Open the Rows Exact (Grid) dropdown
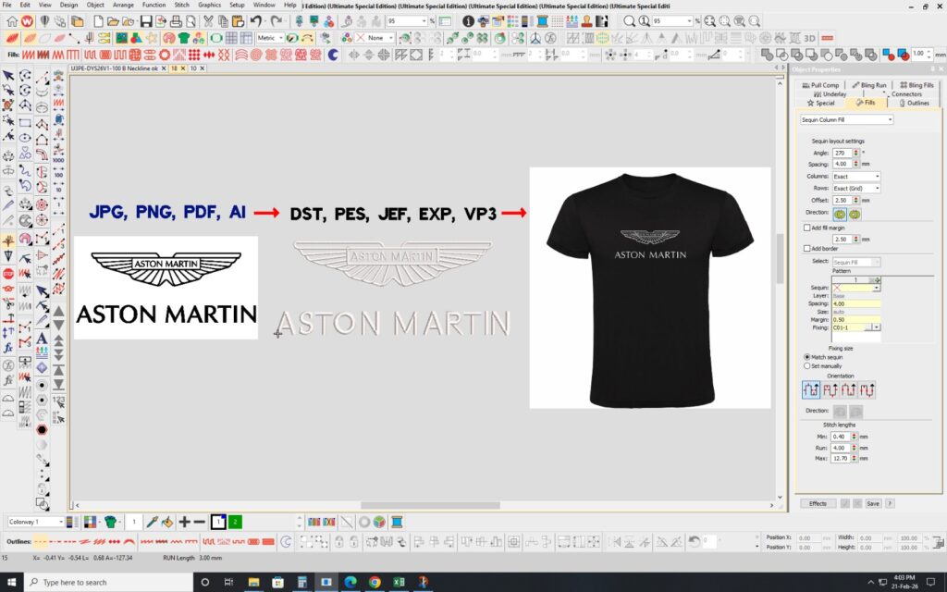The width and height of the screenshot is (947, 592). pos(856,189)
